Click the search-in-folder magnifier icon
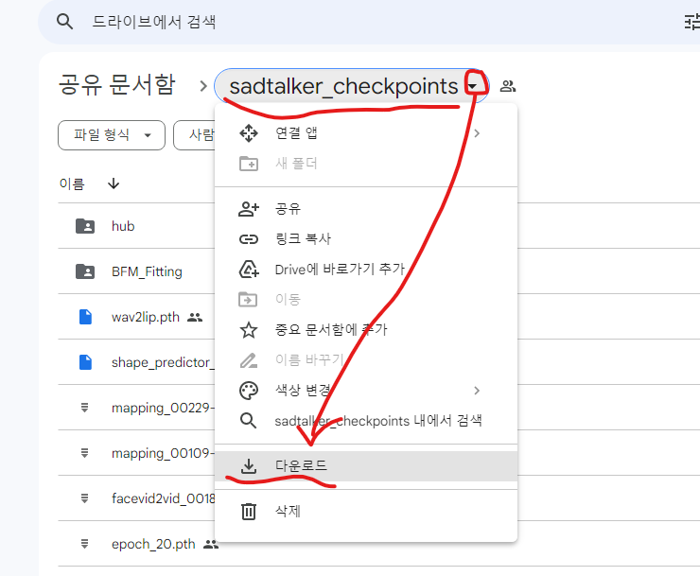Screen dimensions: 700x576 [248, 421]
